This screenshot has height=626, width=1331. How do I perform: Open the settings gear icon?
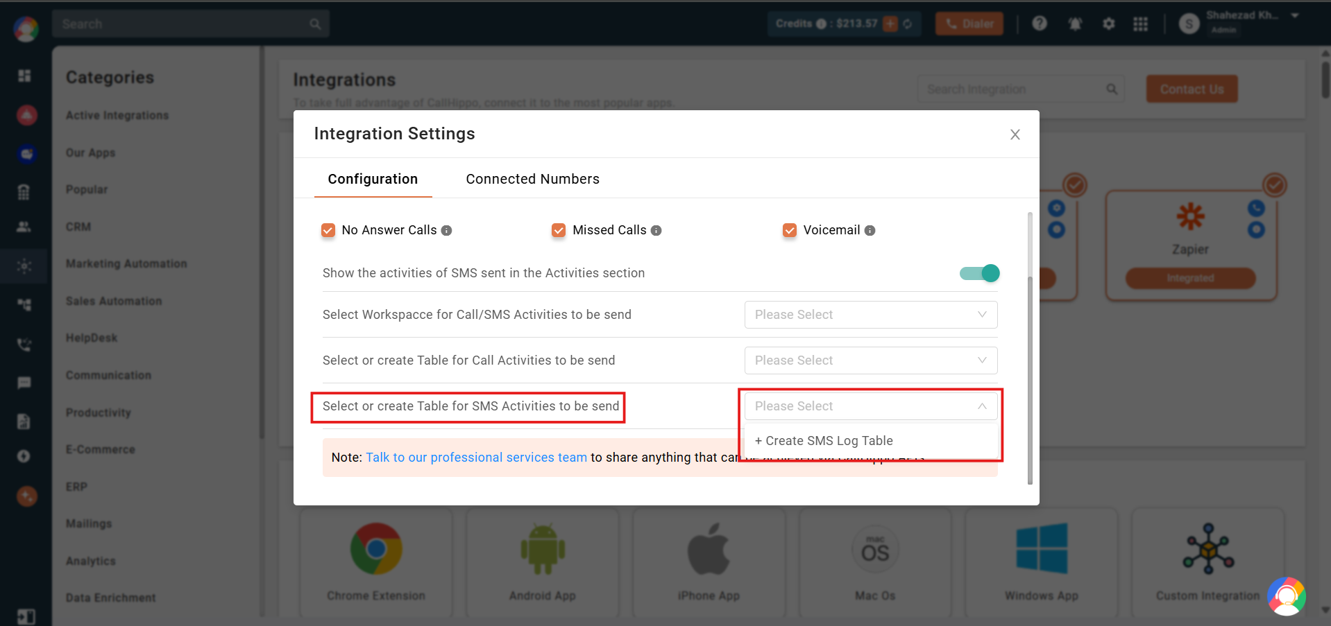click(x=1108, y=24)
